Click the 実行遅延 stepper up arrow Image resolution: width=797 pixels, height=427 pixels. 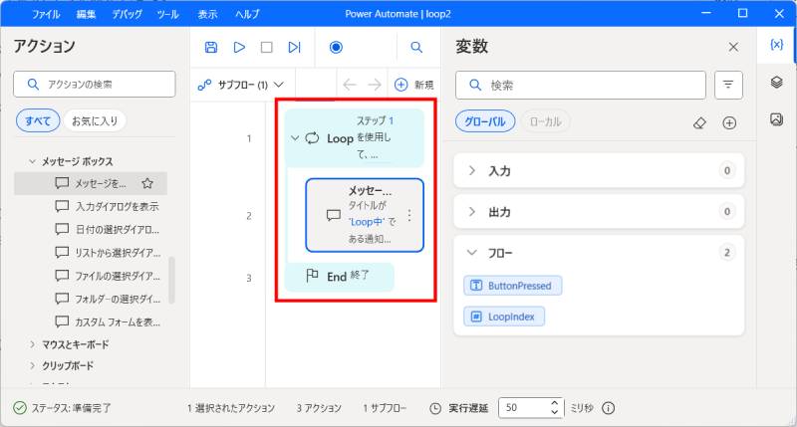pyautogui.click(x=555, y=403)
